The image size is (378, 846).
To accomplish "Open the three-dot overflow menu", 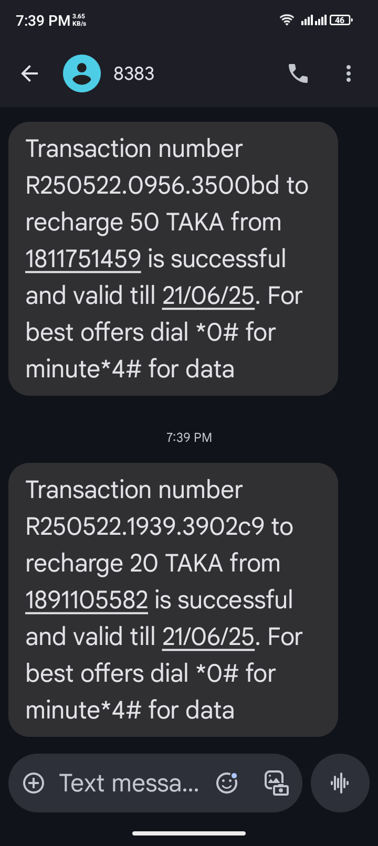I will [x=349, y=73].
